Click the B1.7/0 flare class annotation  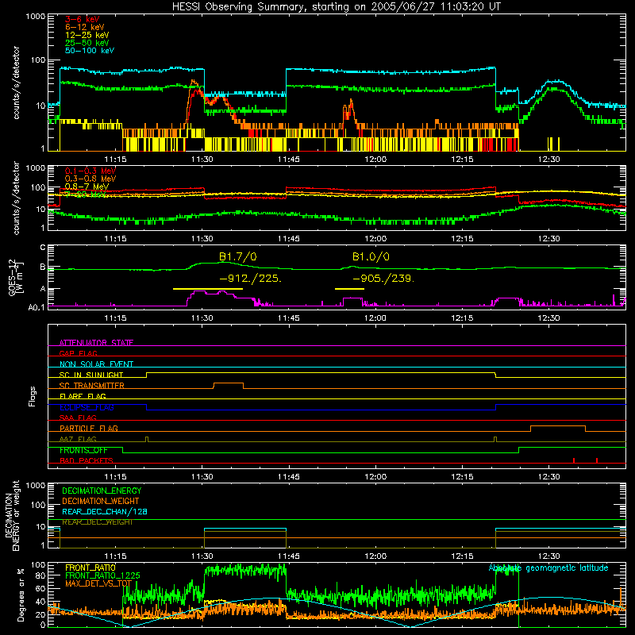237,256
